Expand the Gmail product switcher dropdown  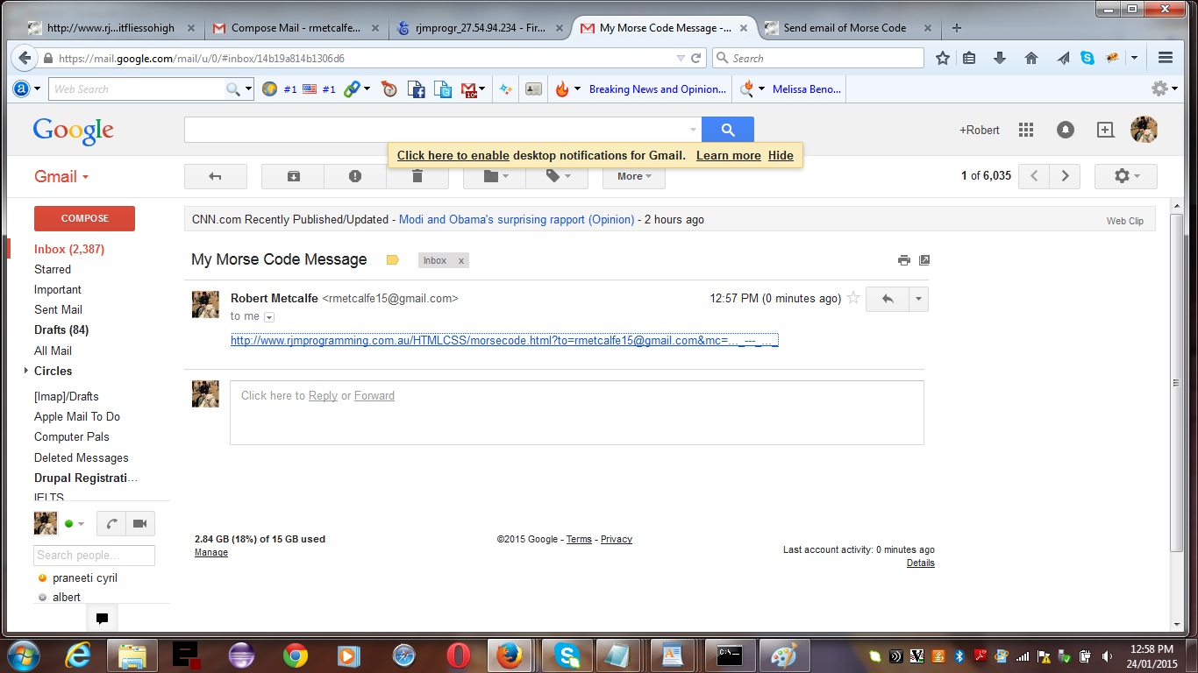point(61,176)
